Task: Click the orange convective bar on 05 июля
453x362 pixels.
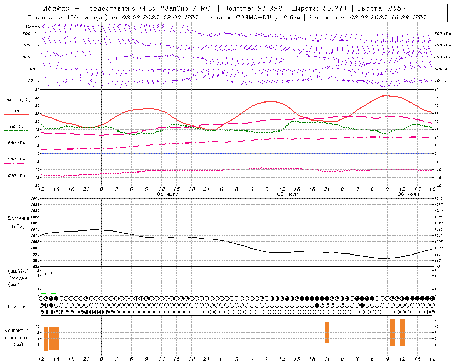Action: click(327, 332)
